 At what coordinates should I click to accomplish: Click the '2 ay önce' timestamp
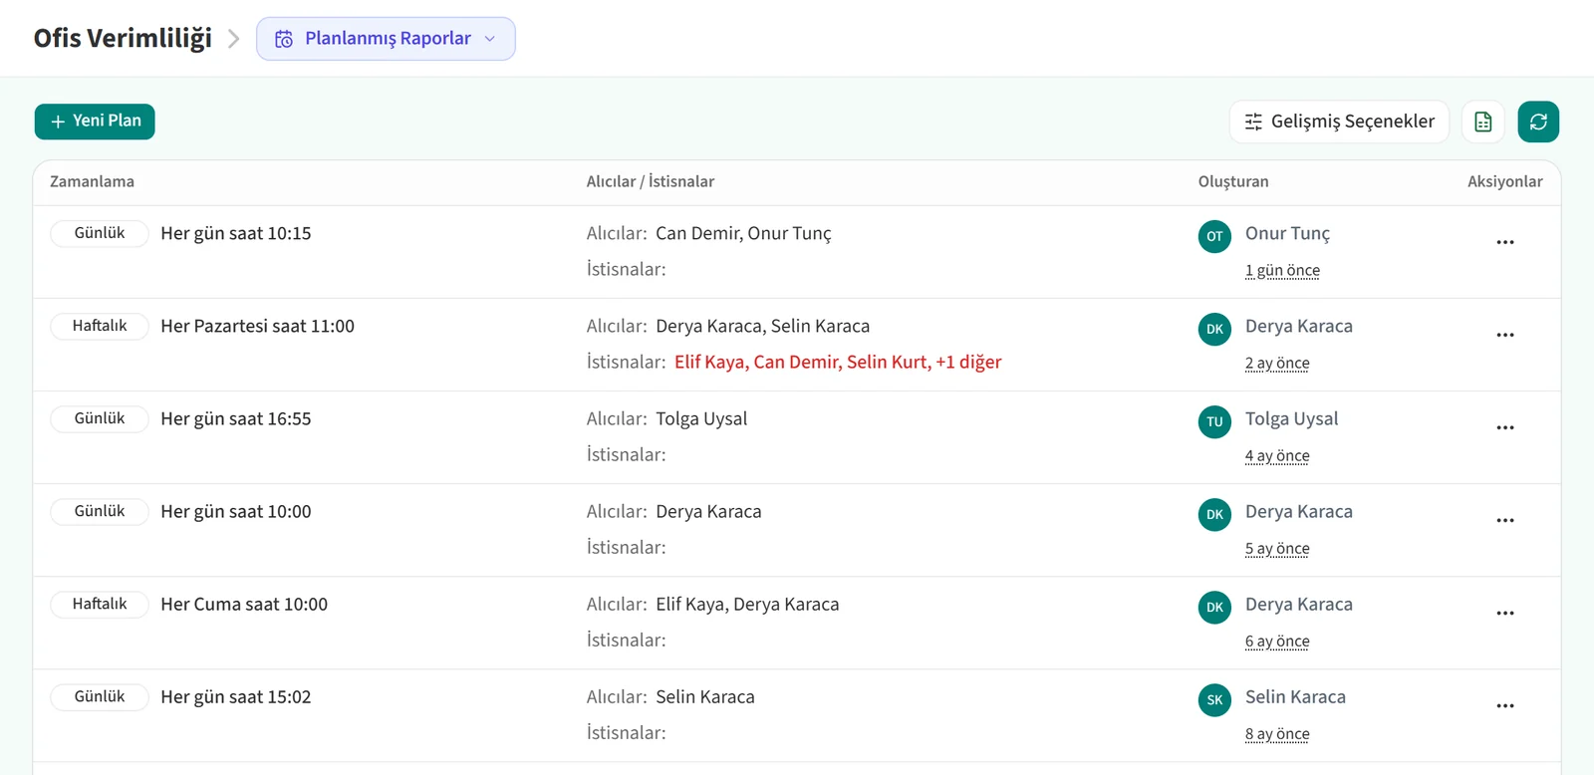point(1277,364)
